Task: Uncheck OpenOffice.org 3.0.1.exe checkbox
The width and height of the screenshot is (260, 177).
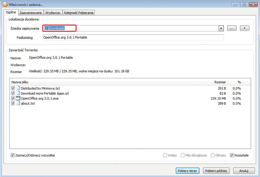Action: pyautogui.click(x=13, y=98)
